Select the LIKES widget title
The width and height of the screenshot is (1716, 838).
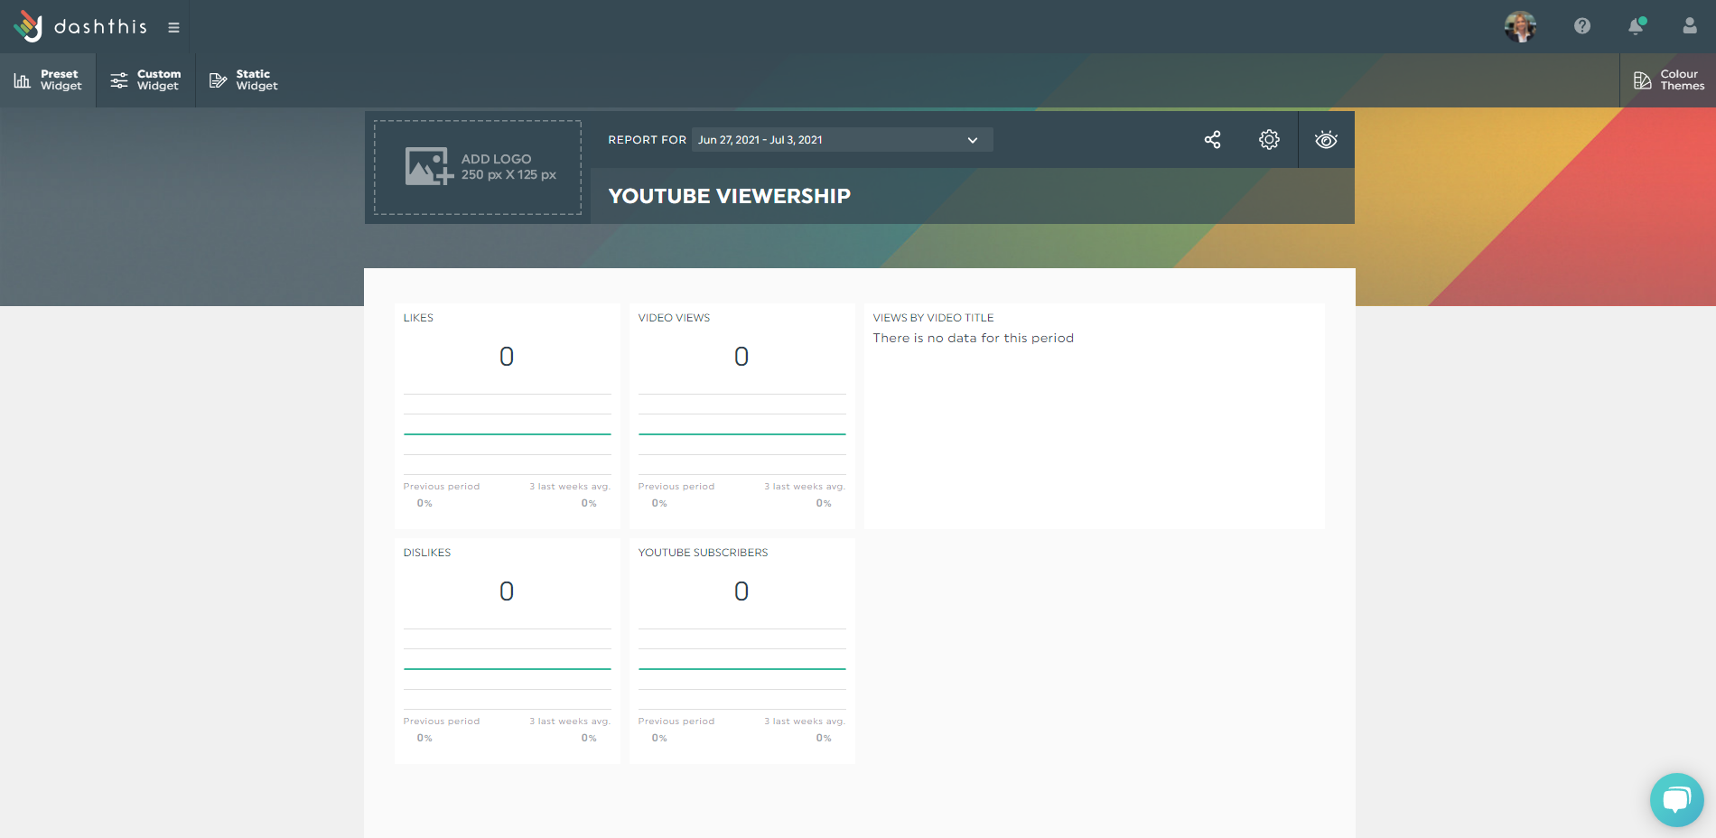418,318
